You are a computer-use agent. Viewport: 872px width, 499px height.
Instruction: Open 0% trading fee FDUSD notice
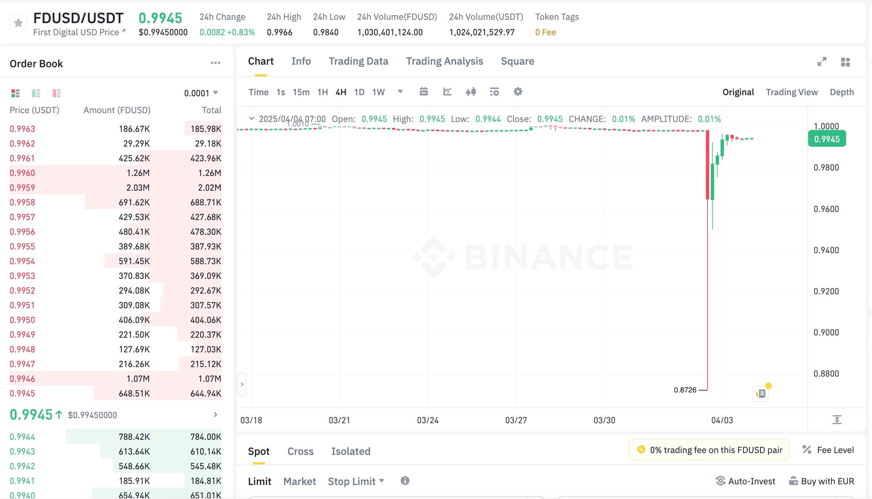click(709, 450)
